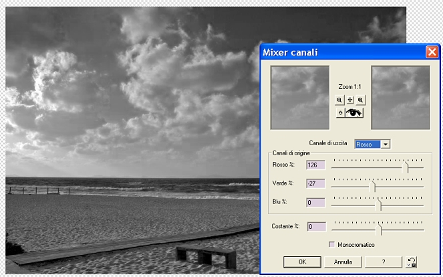The image size is (443, 277).
Task: Click the Annulla button
Action: click(x=343, y=262)
